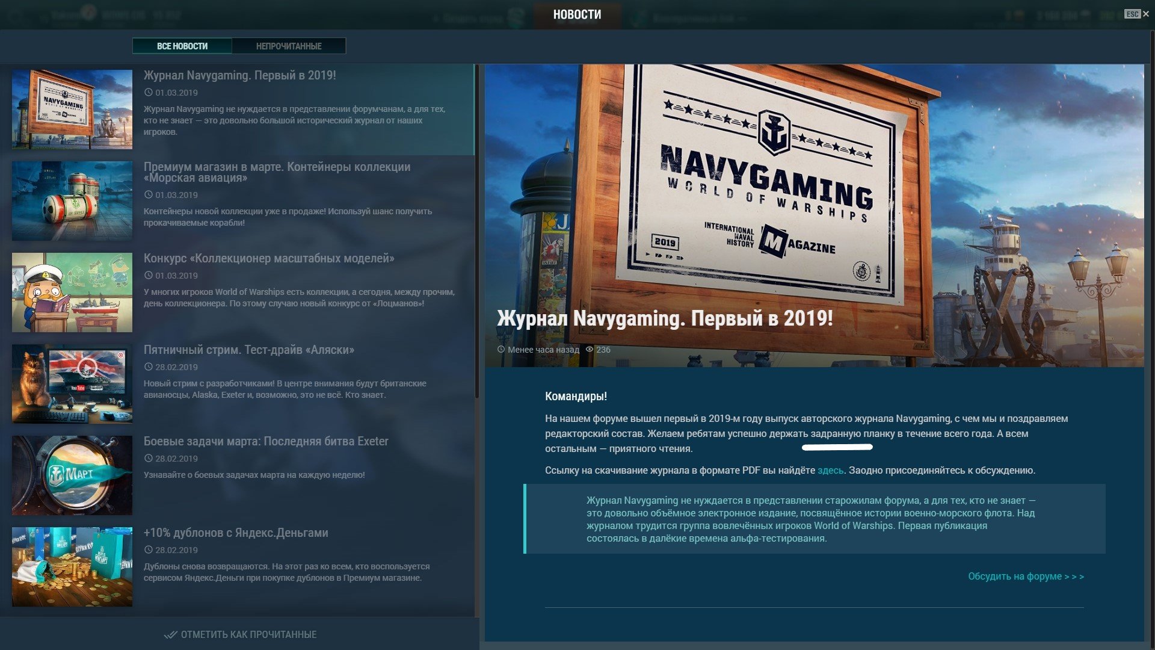Click the clock icon of Яндекс.Деньги news date
Image resolution: width=1155 pixels, height=650 pixels.
point(149,550)
